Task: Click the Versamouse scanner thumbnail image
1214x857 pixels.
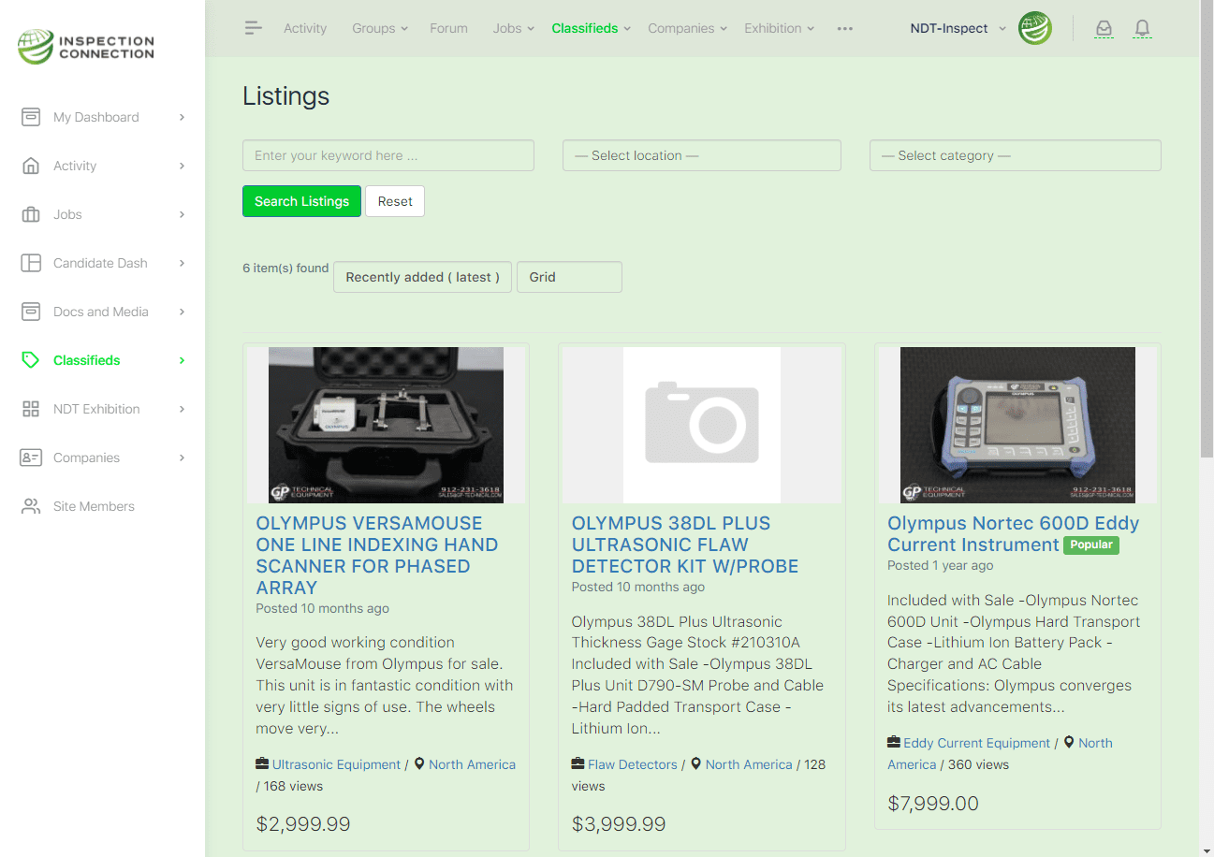Action: coord(386,426)
